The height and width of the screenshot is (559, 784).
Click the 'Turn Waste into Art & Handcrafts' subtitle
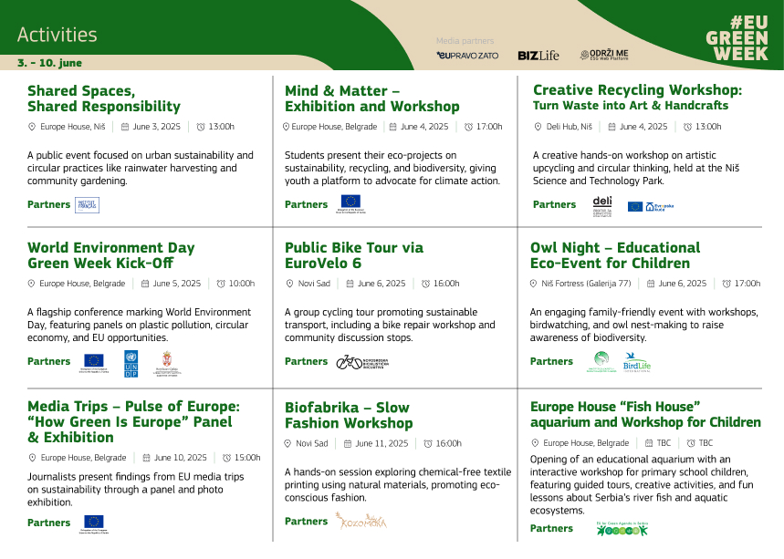point(631,106)
